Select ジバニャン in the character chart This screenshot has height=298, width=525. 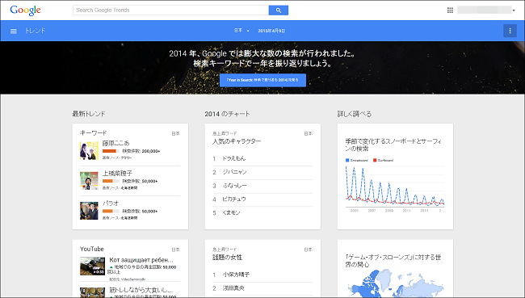234,172
